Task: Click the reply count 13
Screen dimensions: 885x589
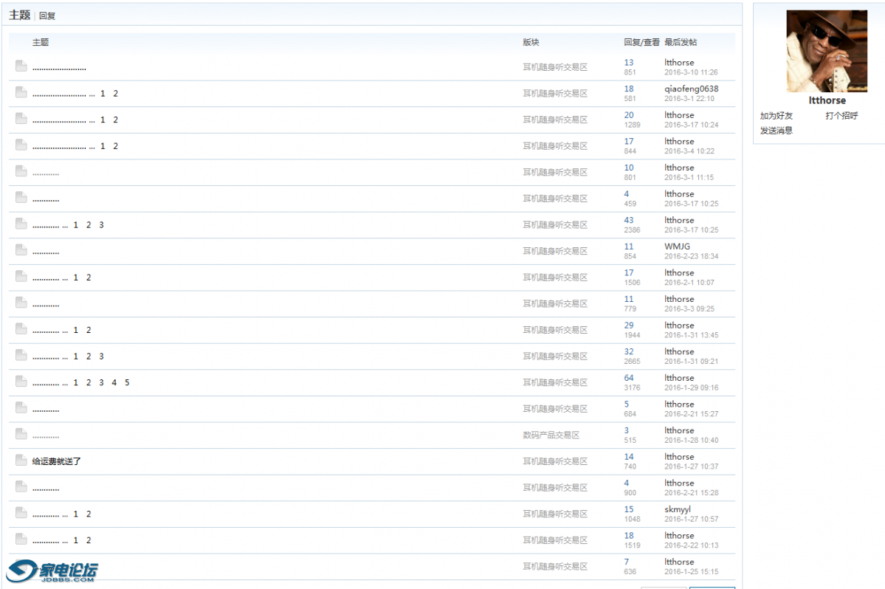Action: tap(629, 63)
